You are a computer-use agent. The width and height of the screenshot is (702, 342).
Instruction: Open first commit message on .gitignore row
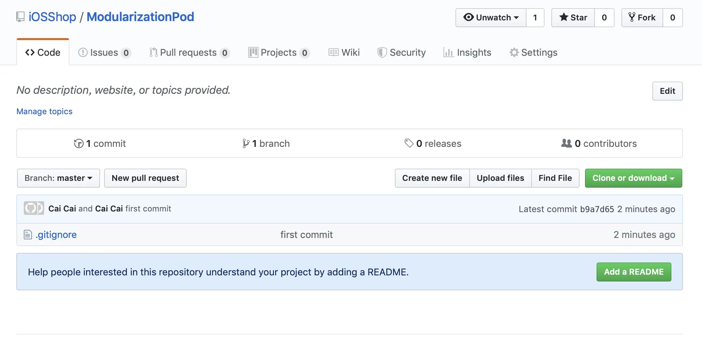[306, 235]
